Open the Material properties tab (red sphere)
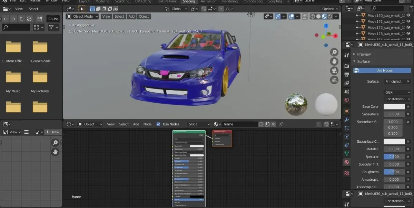The width and height of the screenshot is (414, 208). (x=347, y=162)
